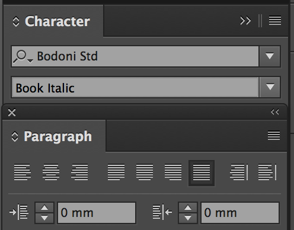Select Align right paragraph icon

79,172
